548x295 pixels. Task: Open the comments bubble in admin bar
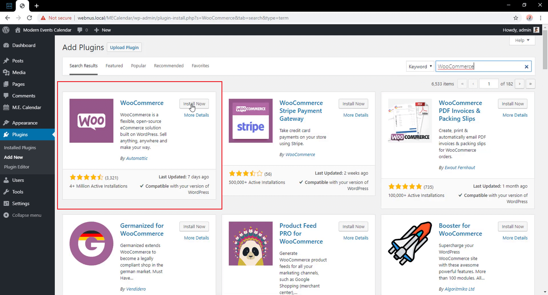click(80, 30)
